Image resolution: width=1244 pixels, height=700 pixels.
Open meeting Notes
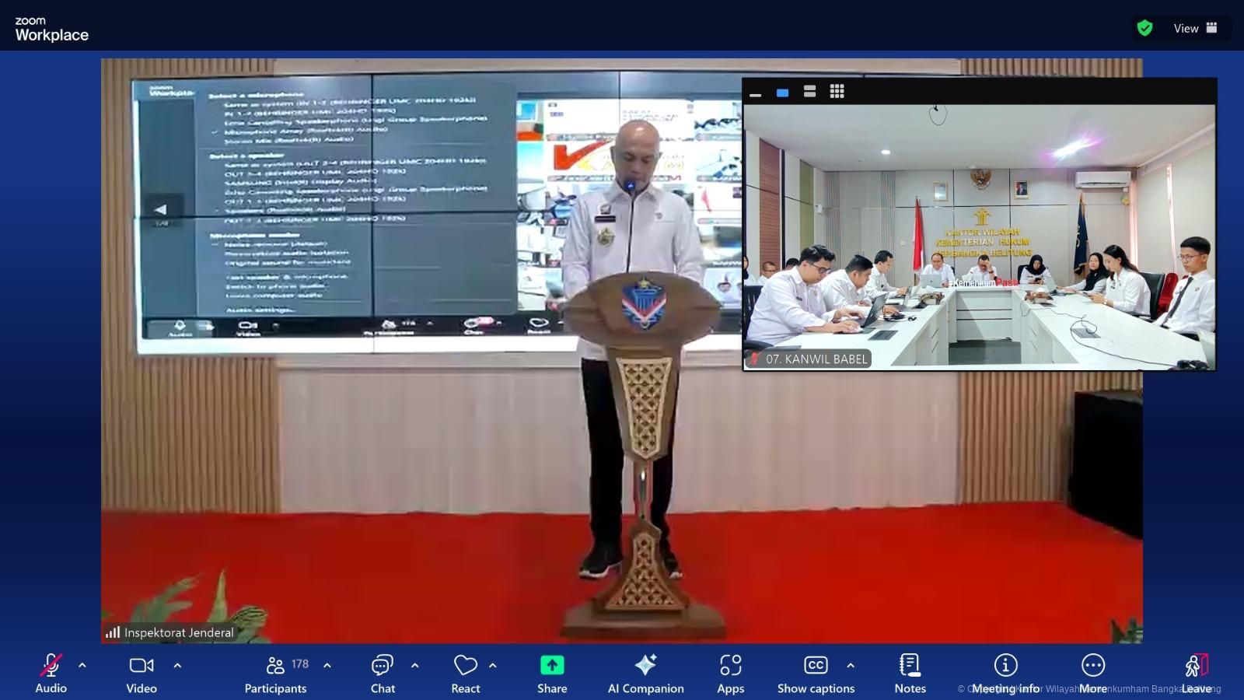[x=910, y=673]
